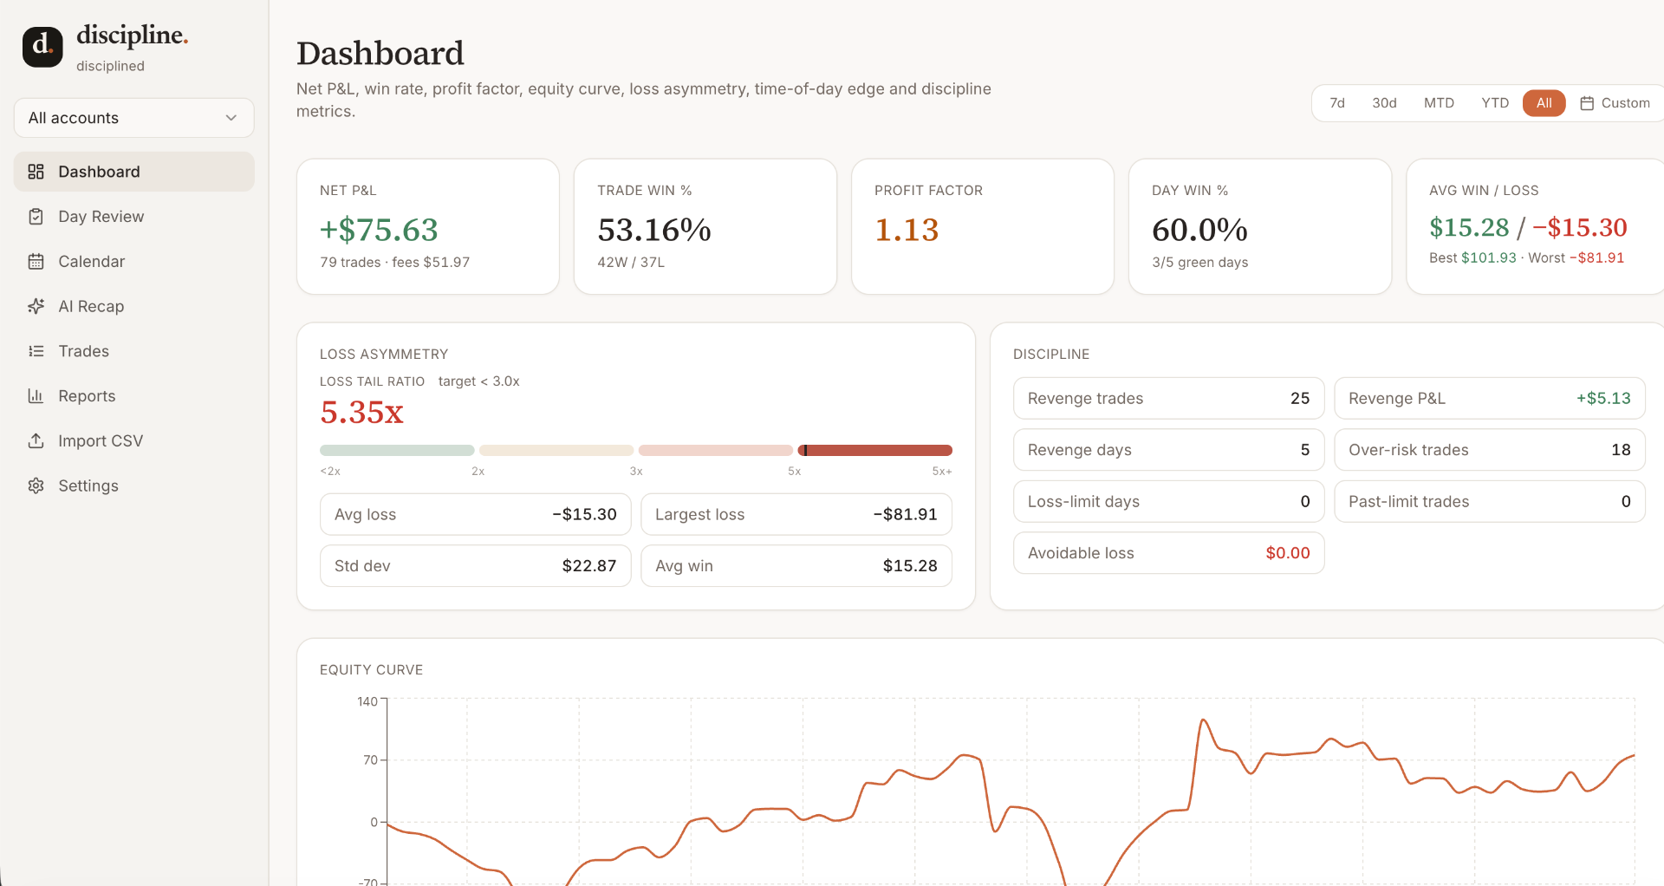Image resolution: width=1664 pixels, height=886 pixels.
Task: Open the Dashboard menu item
Action: pos(133,172)
